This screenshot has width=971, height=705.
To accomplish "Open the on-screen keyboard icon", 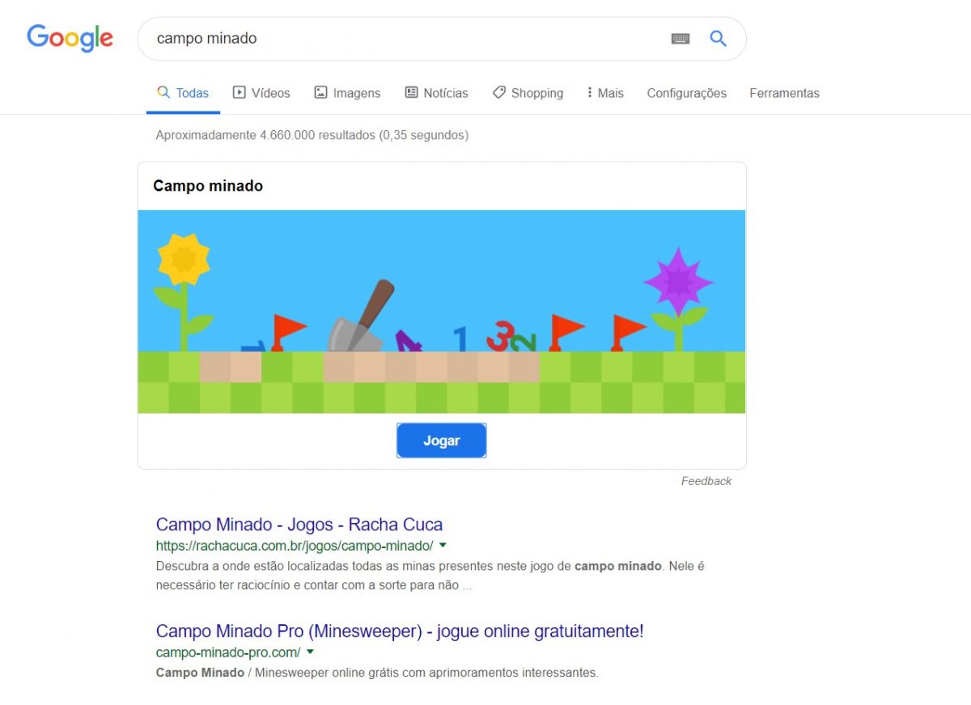I will (681, 39).
